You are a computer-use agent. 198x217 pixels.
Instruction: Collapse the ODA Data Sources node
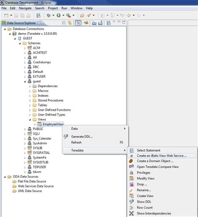(5, 177)
